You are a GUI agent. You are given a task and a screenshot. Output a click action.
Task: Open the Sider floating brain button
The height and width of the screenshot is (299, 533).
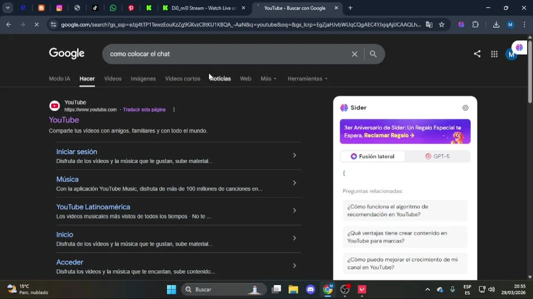[x=519, y=47]
